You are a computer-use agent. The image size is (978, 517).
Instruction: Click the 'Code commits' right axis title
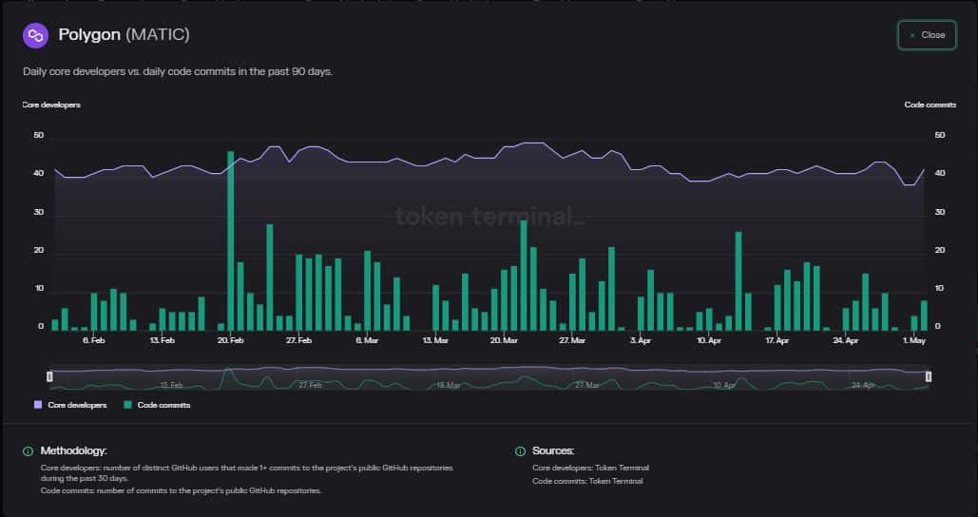pos(930,105)
